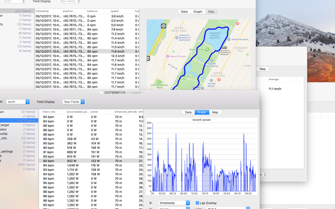Expand the Locked title dropdown chevron
Viewport: 335px width, 209px height.
click(142, 92)
